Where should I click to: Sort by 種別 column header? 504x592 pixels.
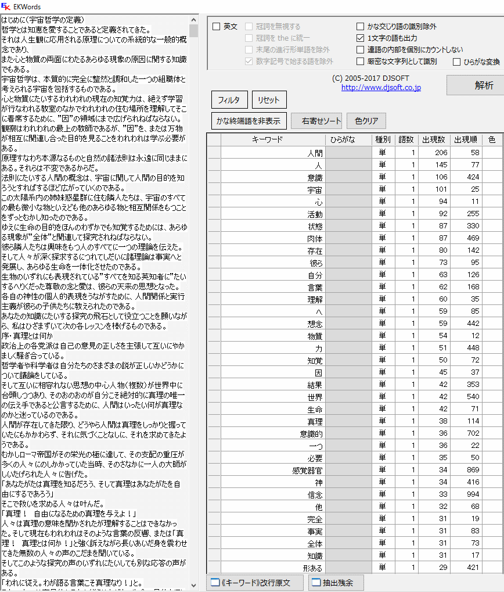pyautogui.click(x=383, y=139)
